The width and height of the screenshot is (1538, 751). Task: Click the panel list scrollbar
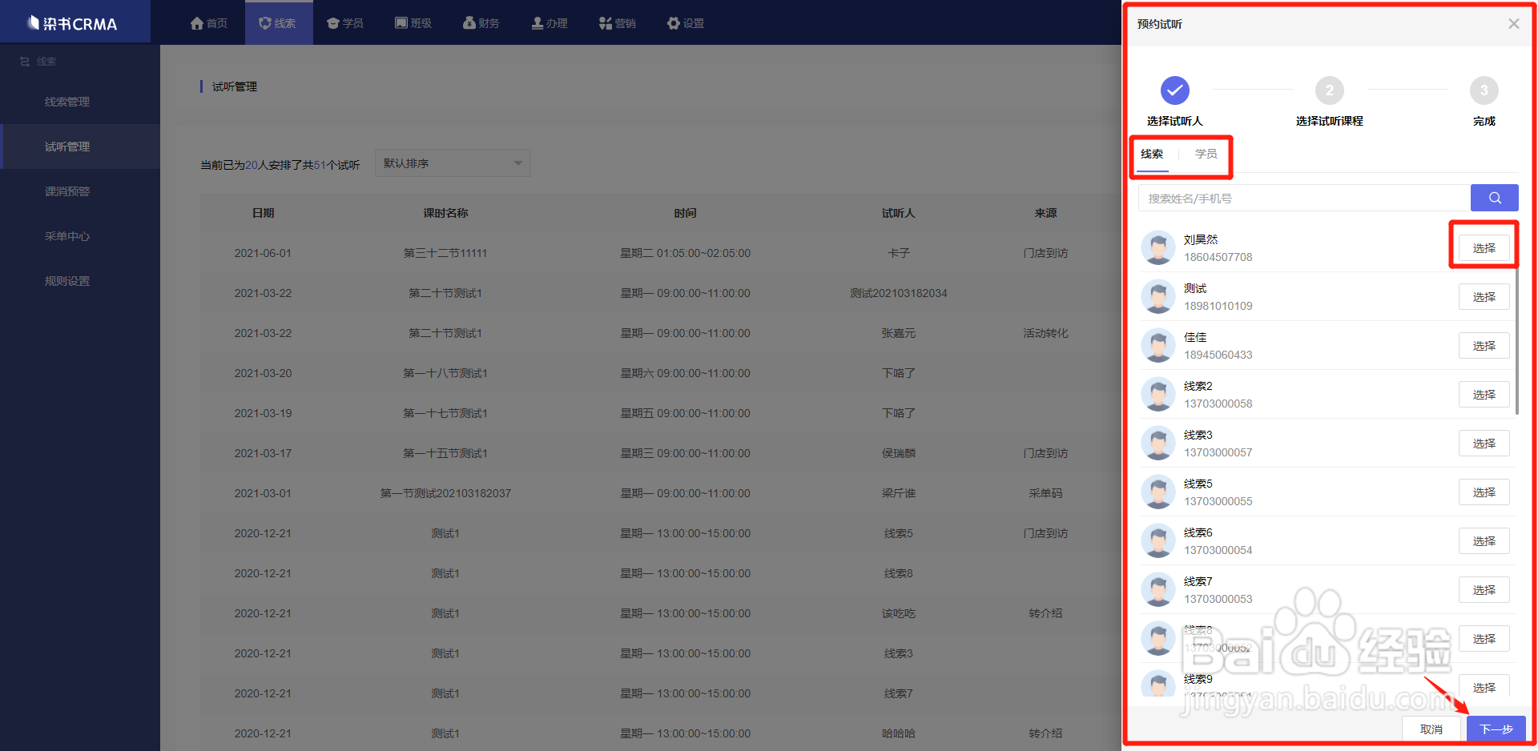[x=1517, y=342]
